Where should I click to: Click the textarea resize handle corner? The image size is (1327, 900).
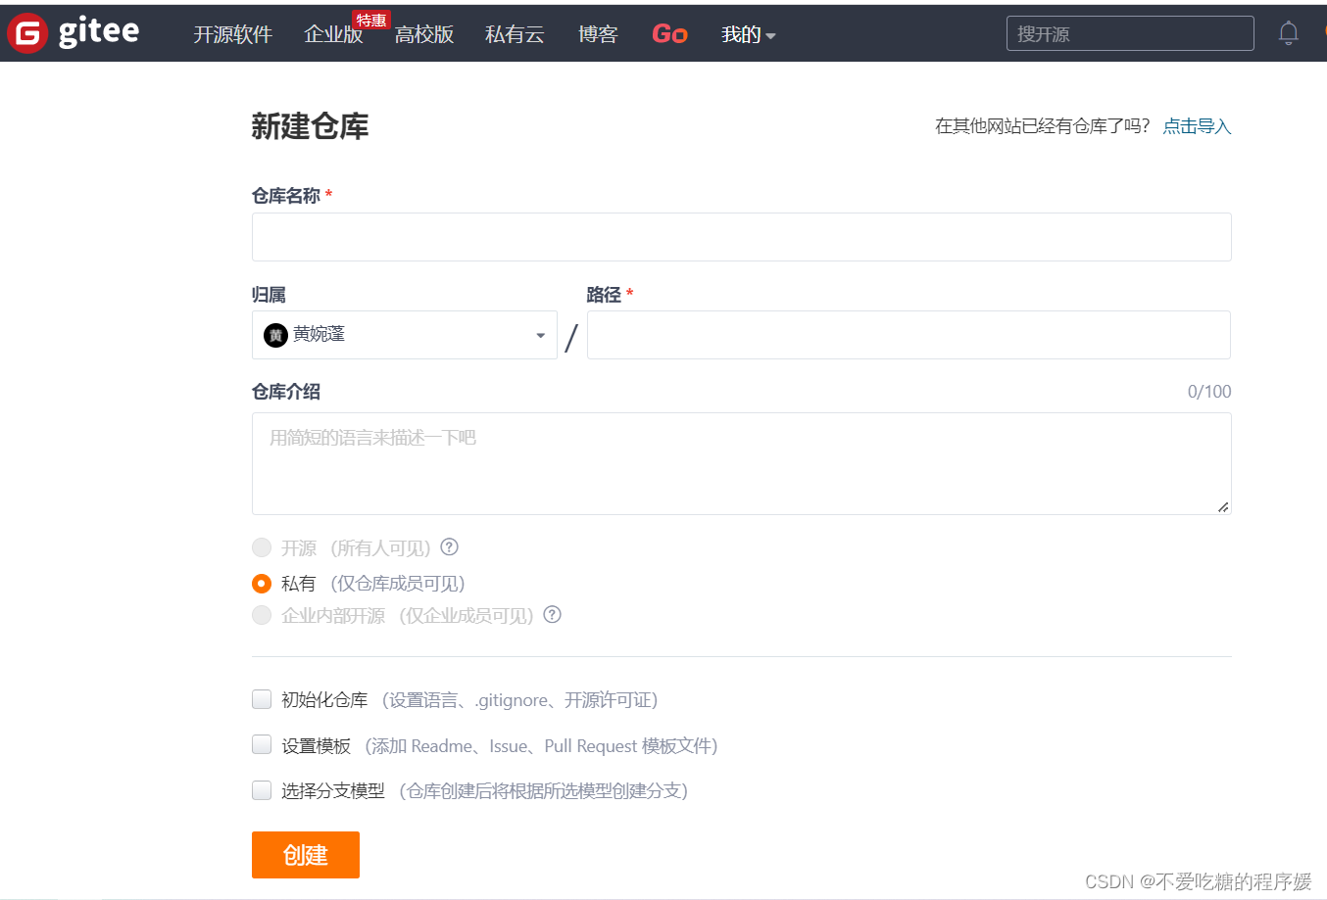pyautogui.click(x=1223, y=506)
